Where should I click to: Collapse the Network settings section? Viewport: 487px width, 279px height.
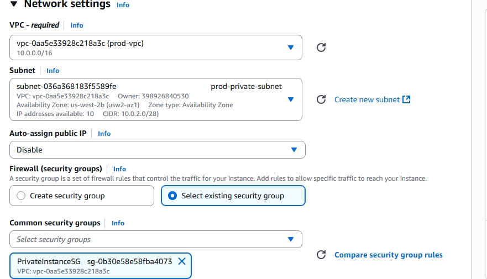pos(14,4)
